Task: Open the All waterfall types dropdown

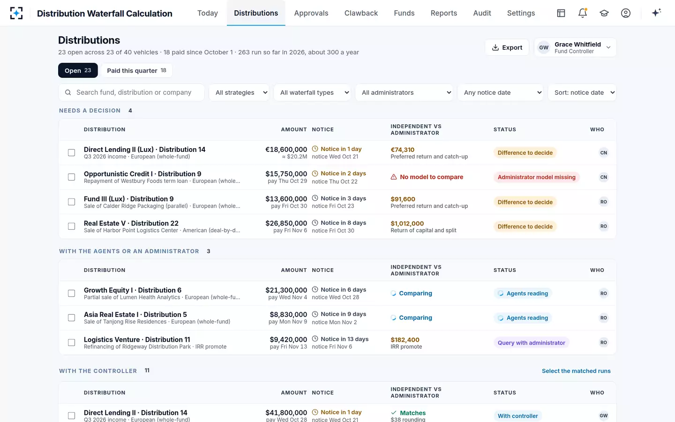Action: (313, 92)
